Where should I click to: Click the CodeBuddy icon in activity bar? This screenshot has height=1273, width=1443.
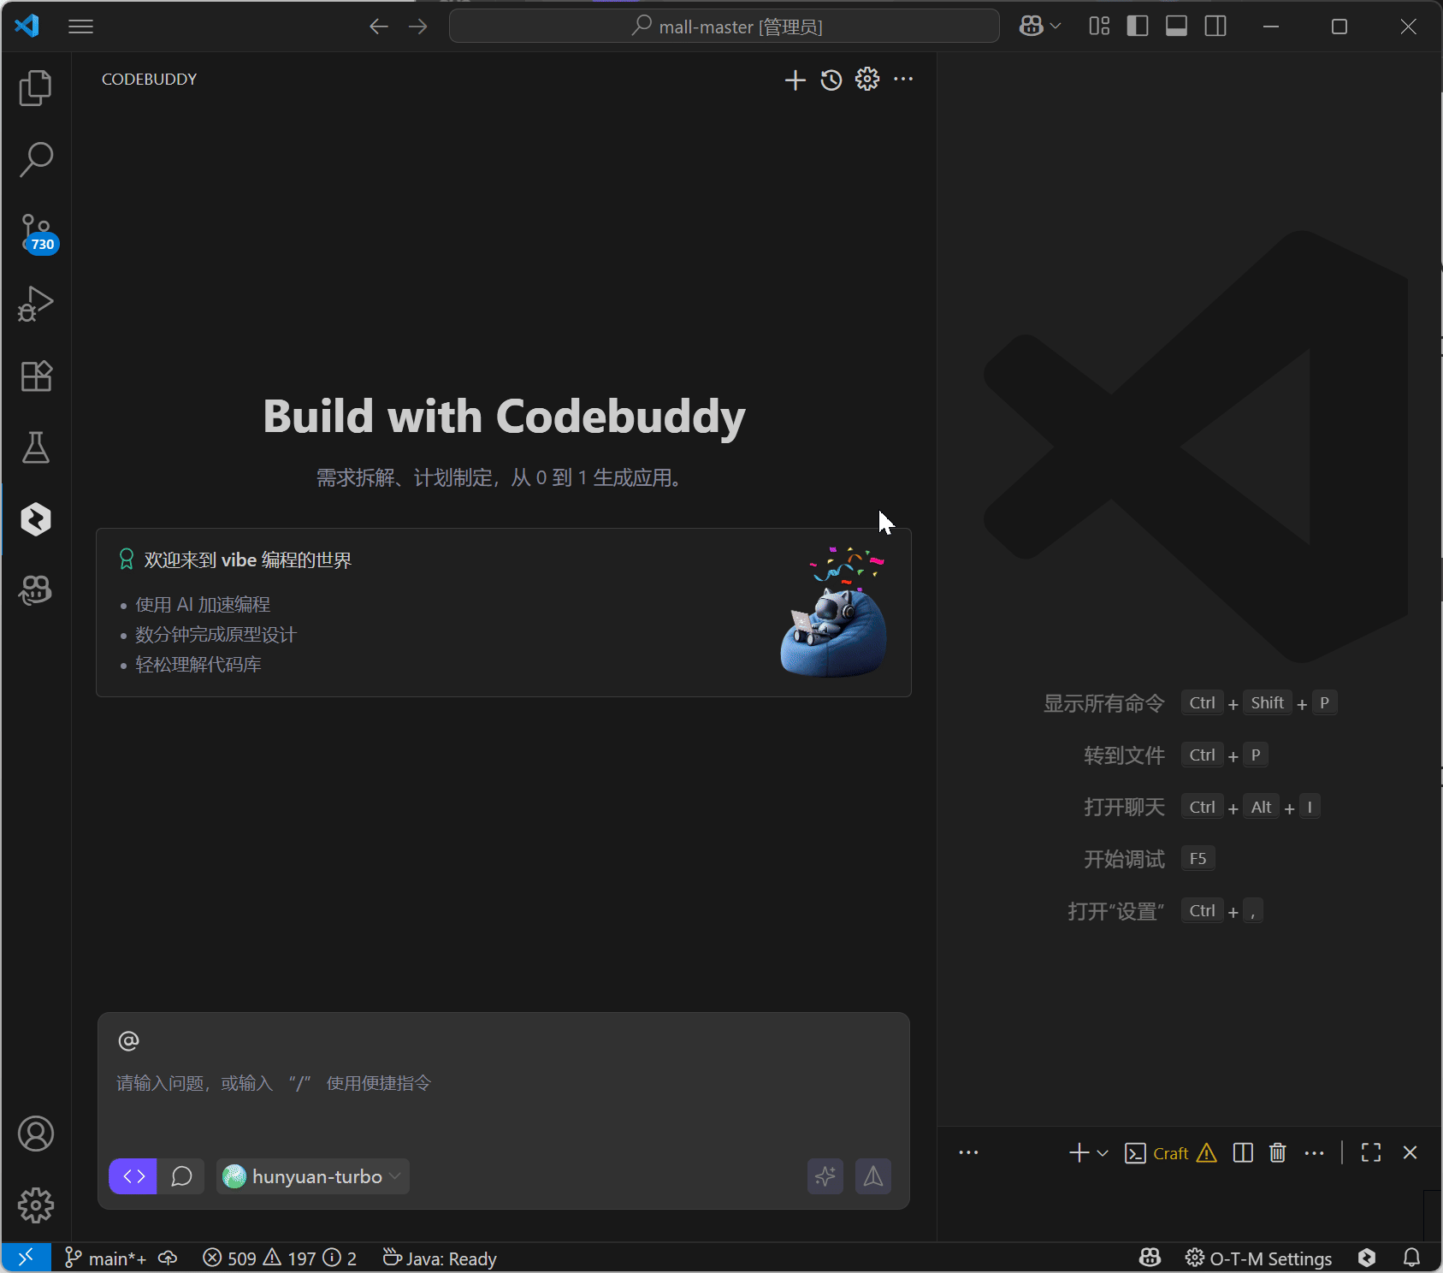(35, 519)
